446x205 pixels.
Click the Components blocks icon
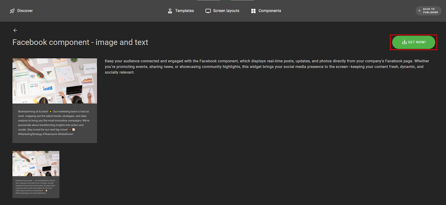click(x=253, y=11)
